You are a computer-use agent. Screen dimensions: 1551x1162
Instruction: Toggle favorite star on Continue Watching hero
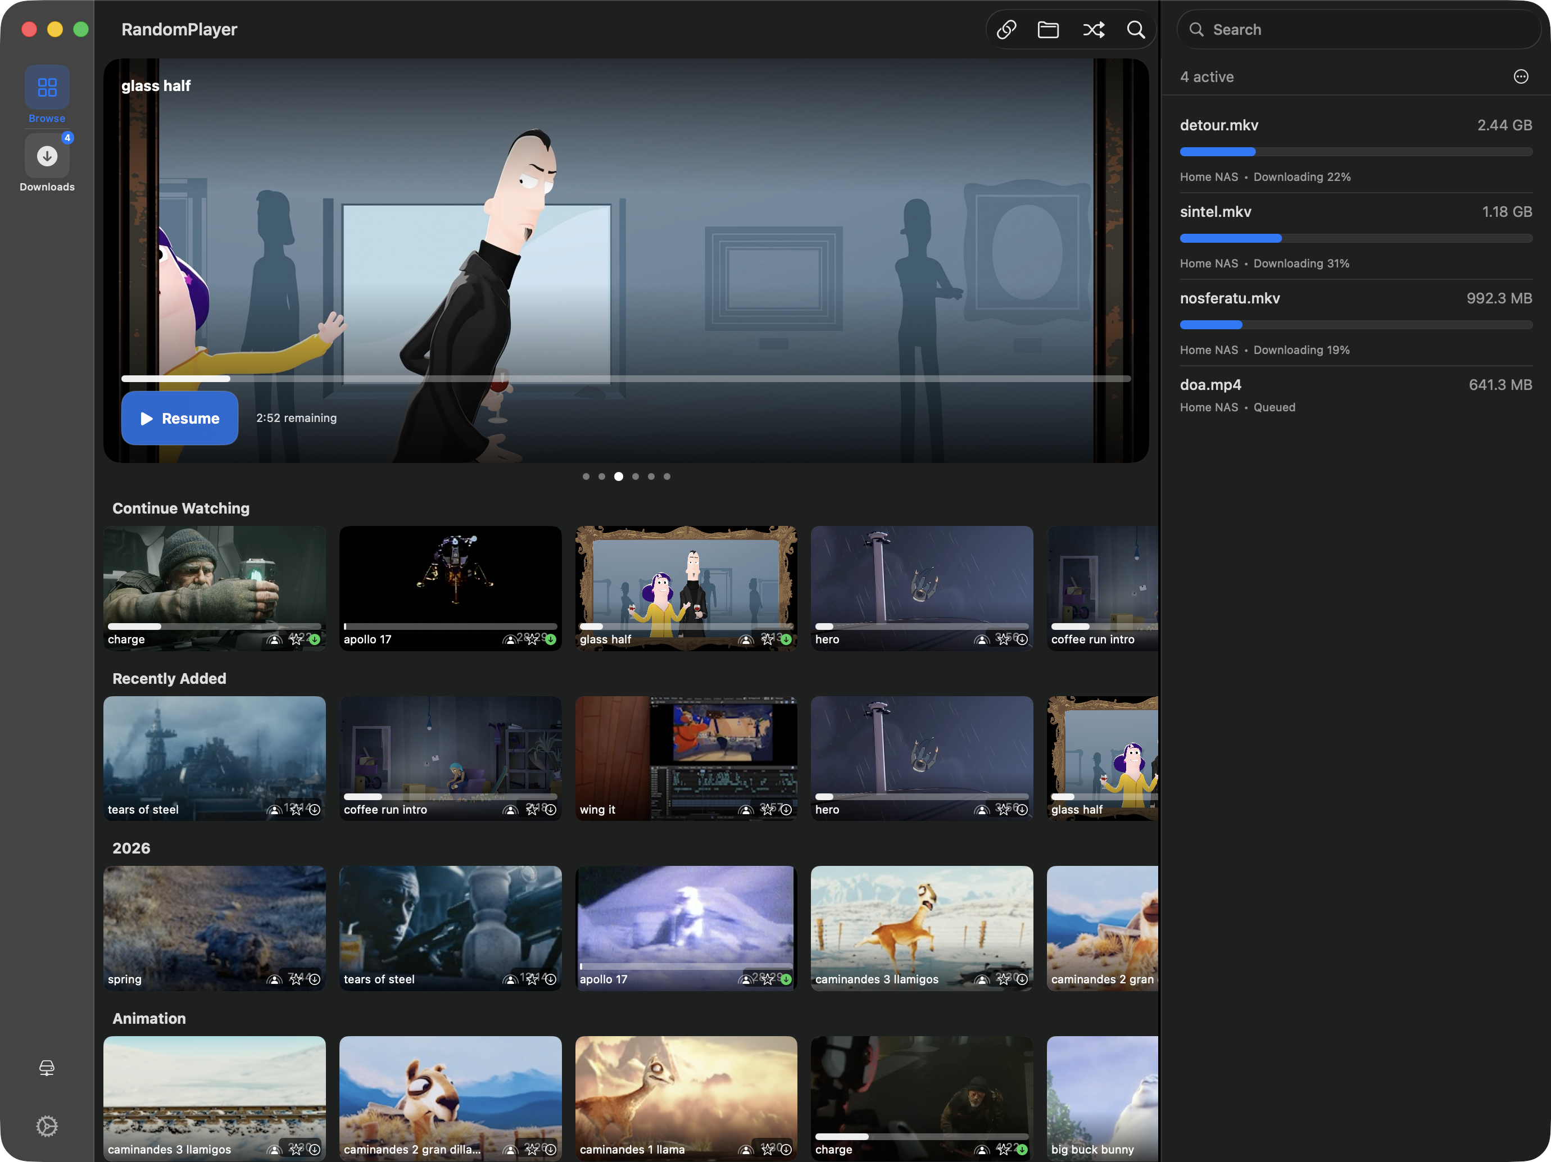pos(1004,639)
